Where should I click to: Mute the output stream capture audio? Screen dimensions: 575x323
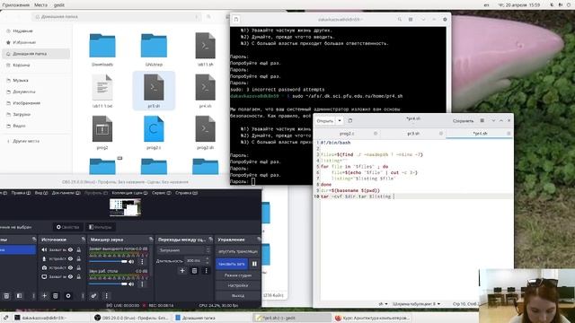click(x=131, y=261)
